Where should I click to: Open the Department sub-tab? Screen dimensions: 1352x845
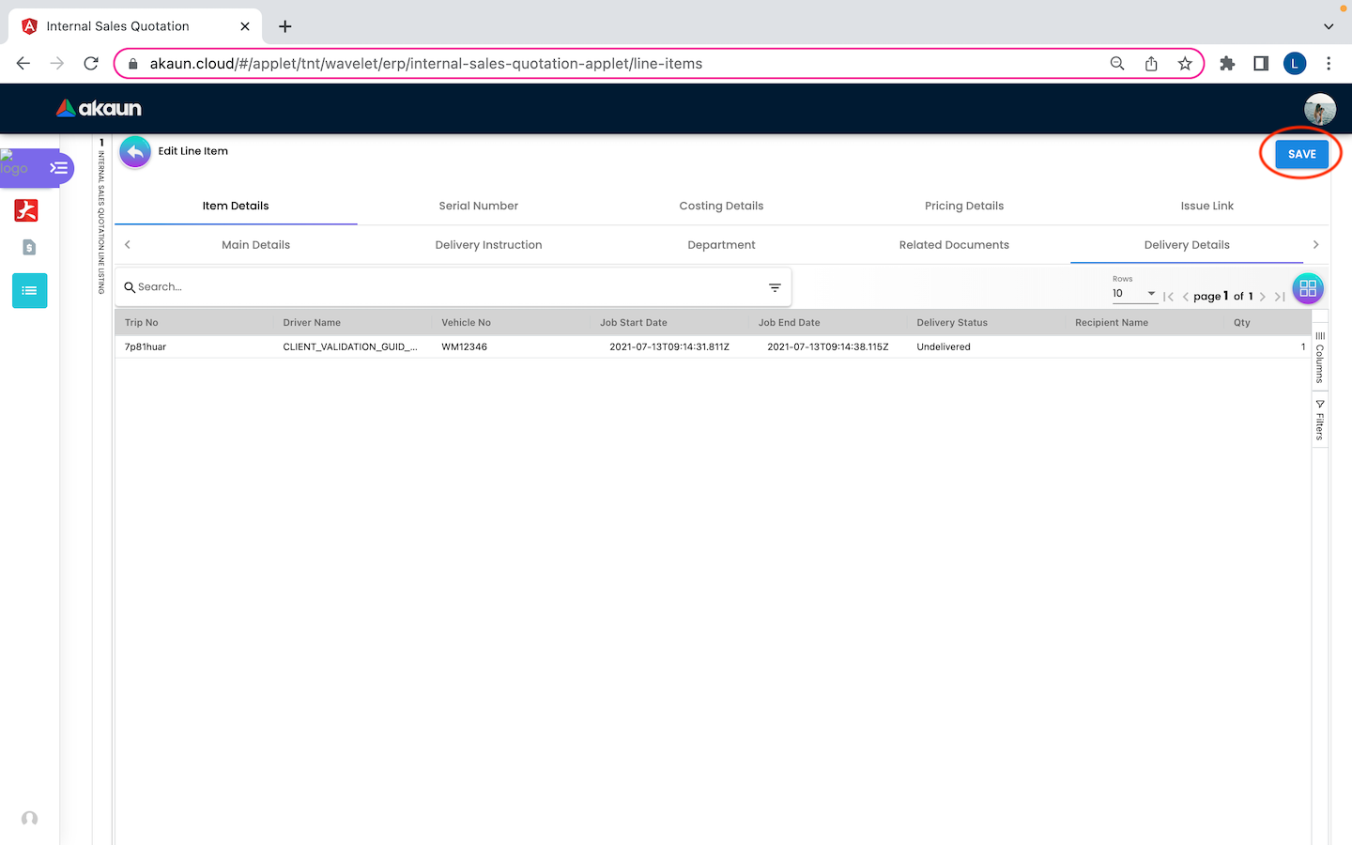(x=721, y=245)
